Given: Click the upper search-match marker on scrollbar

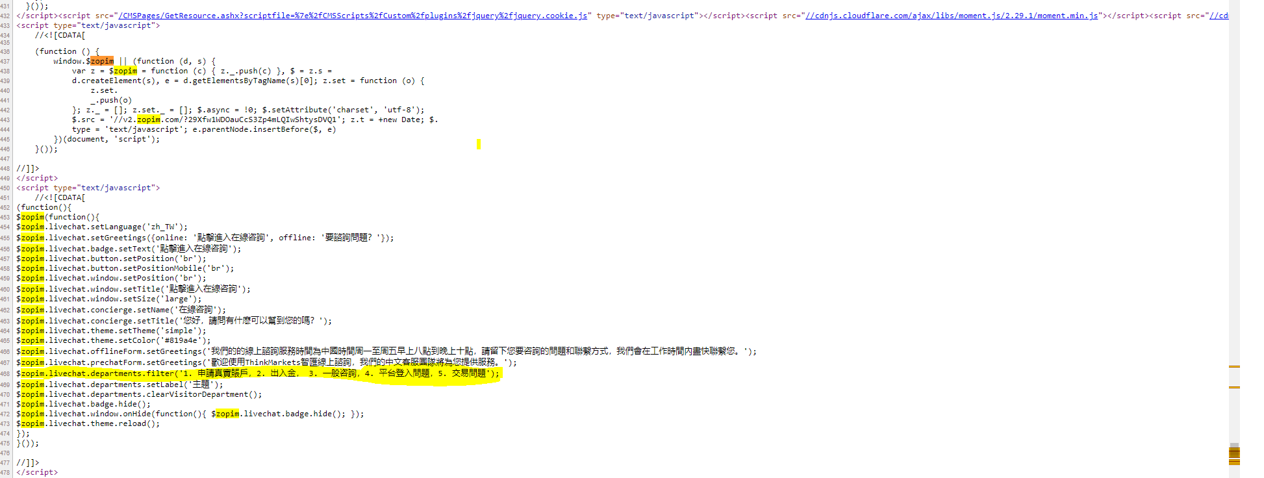Looking at the screenshot, I should [x=1234, y=367].
